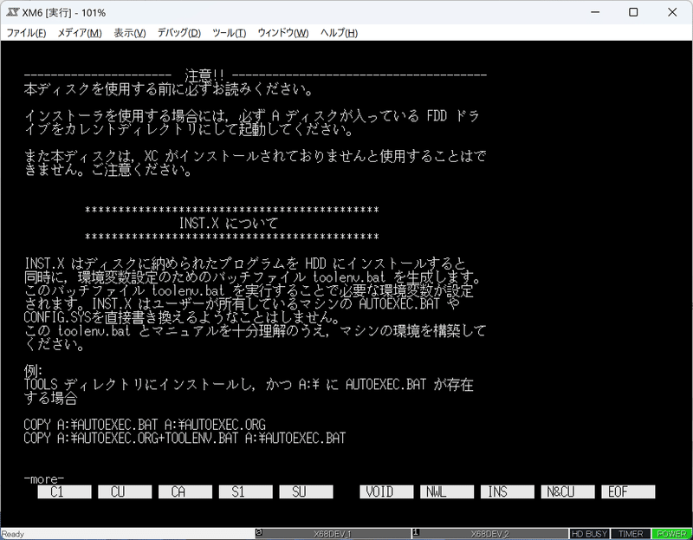Click the INS function key label

[x=508, y=491]
